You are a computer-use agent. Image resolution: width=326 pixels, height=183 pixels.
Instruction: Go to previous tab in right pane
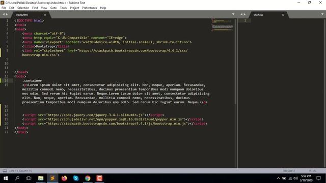coord(241,14)
